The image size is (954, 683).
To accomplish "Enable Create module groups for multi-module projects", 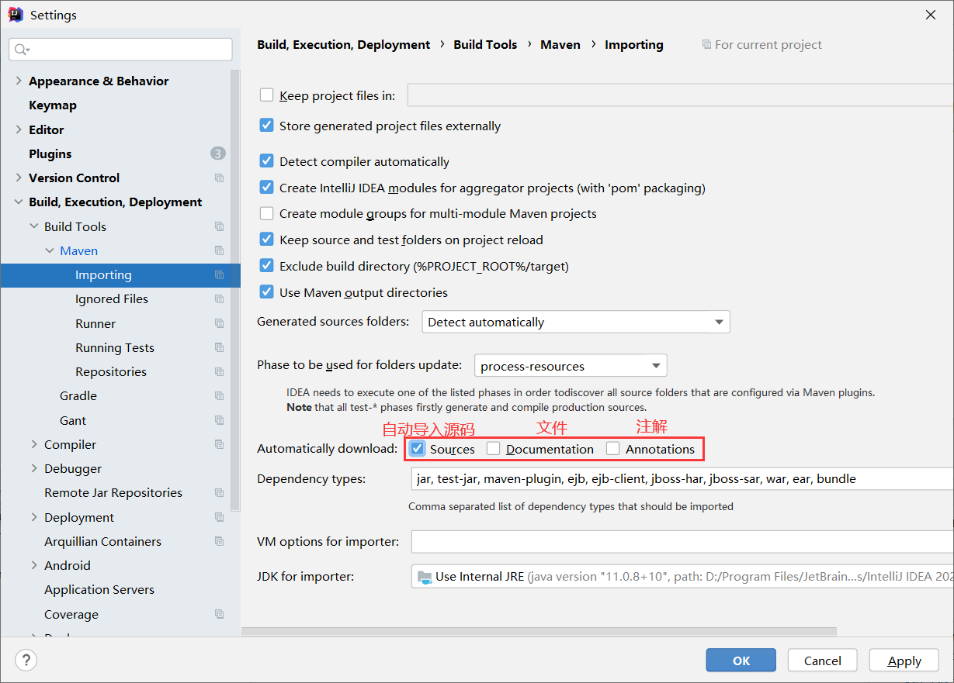I will click(266, 213).
